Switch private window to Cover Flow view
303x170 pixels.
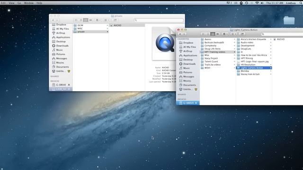(x=90, y=20)
